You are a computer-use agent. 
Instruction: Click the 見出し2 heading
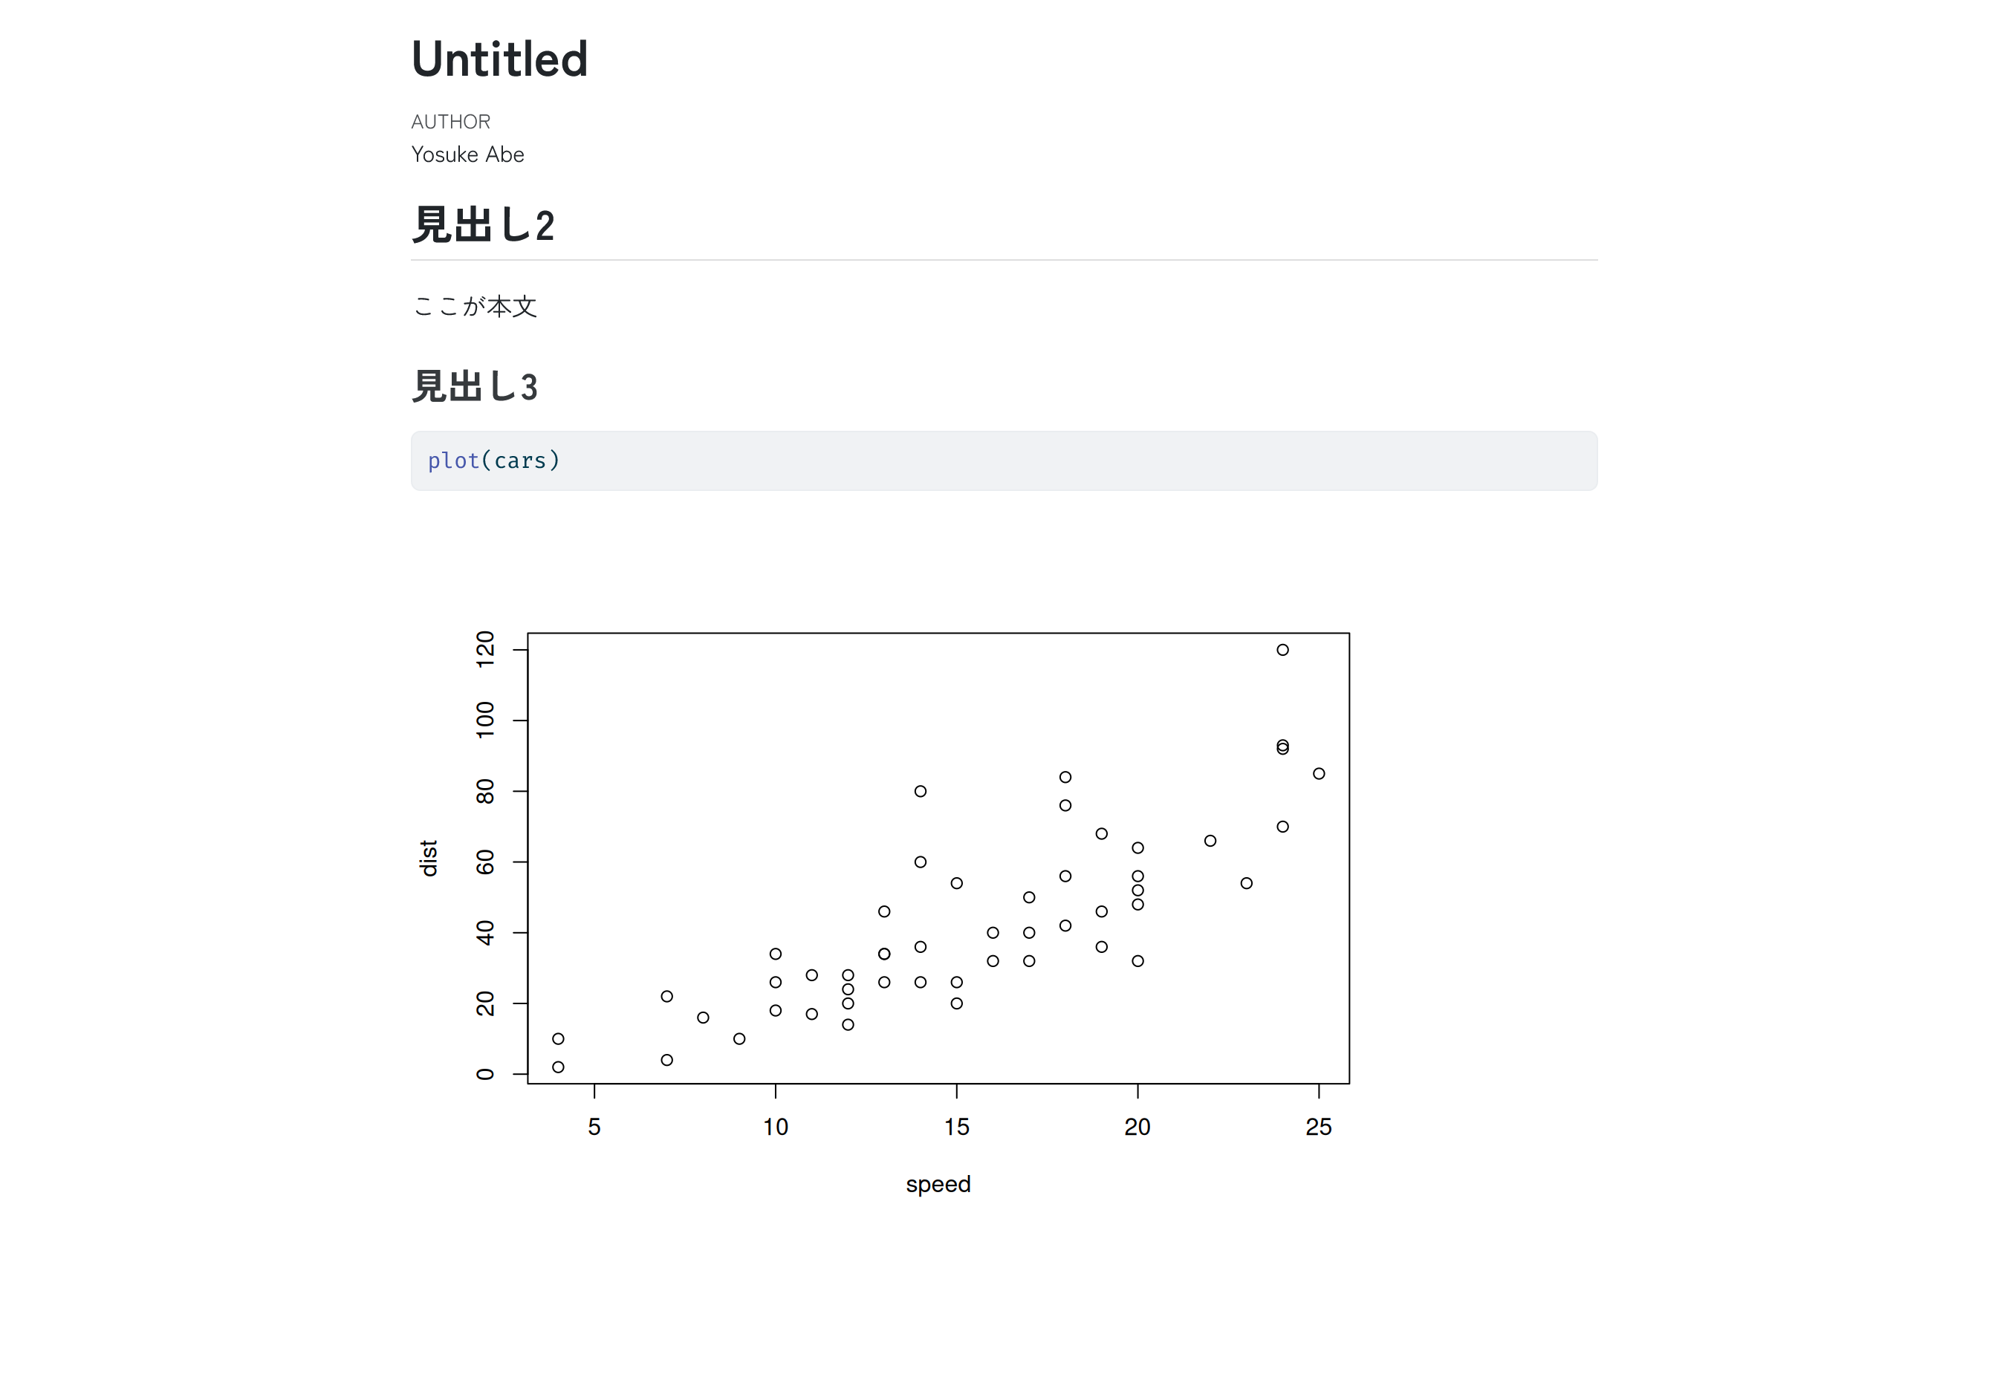click(x=483, y=225)
